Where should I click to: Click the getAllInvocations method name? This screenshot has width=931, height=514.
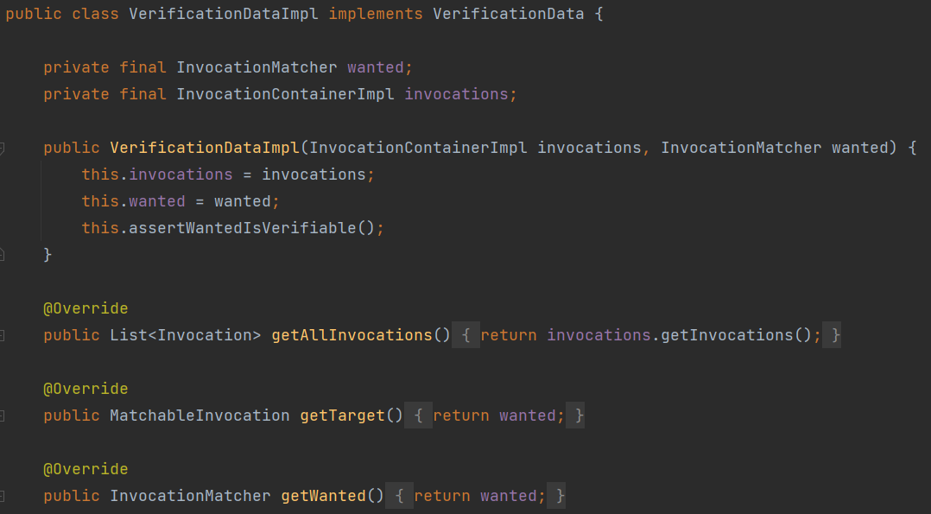point(351,335)
